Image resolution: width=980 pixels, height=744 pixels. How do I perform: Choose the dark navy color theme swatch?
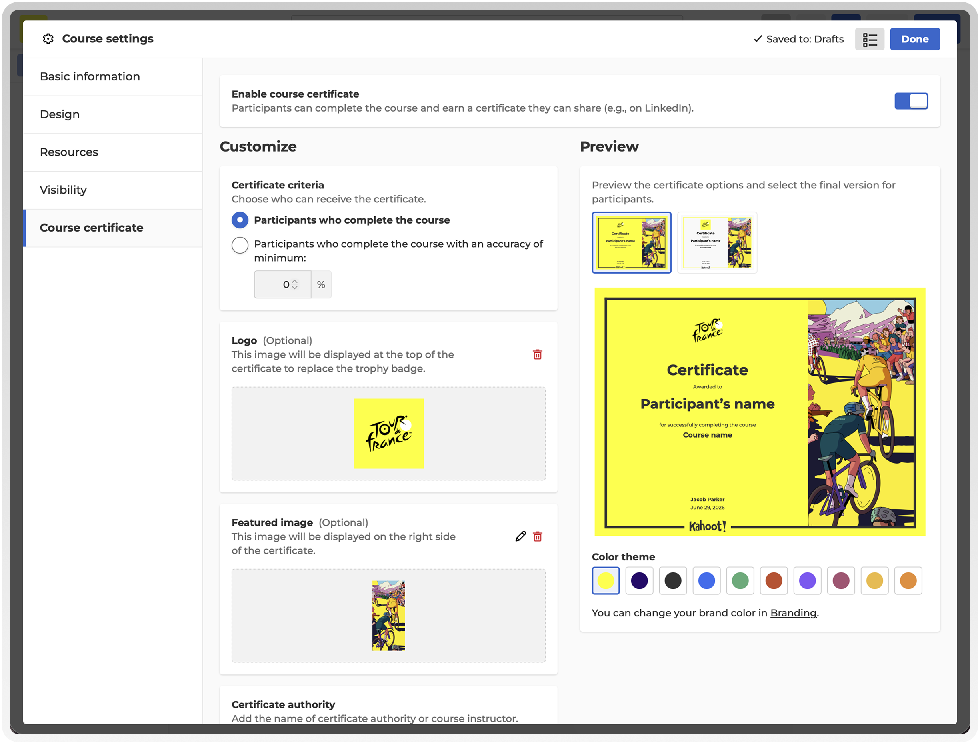639,580
